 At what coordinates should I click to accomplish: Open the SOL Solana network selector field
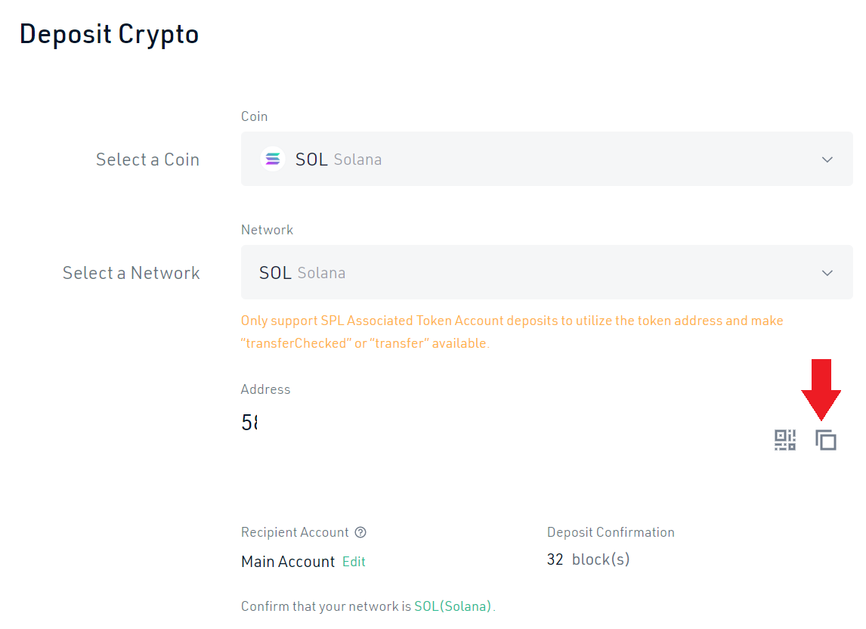point(529,273)
